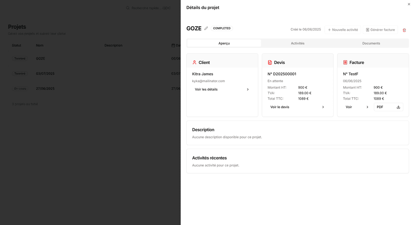This screenshot has height=225, width=414.
Task: Click the red Devis document icon
Action: pos(270,62)
